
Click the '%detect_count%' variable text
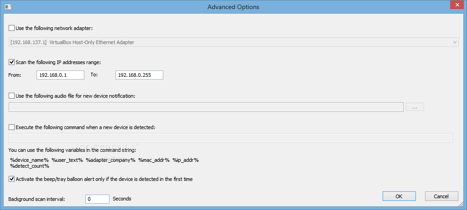pyautogui.click(x=30, y=166)
